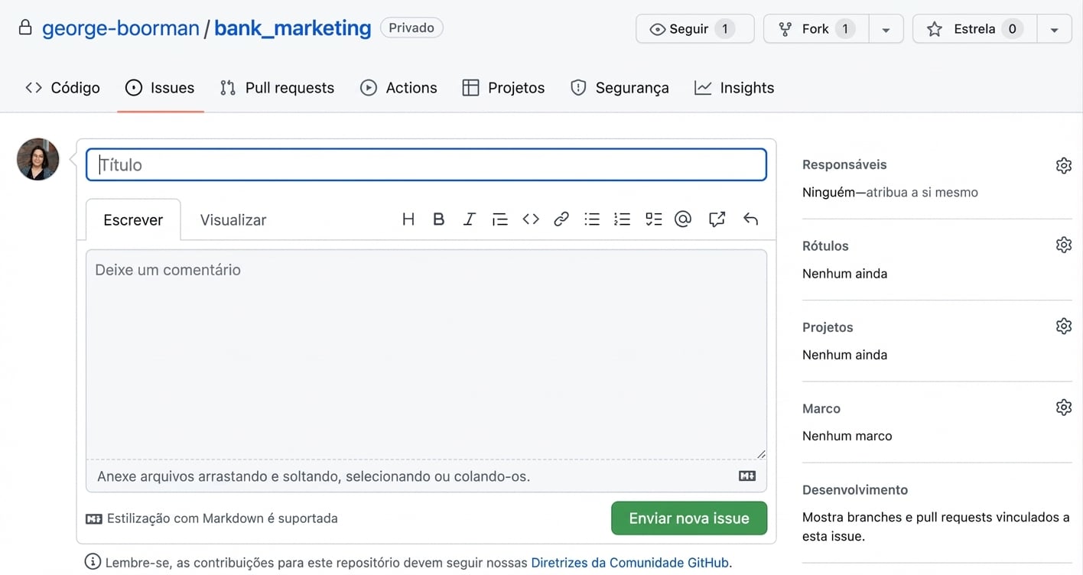Viewport: 1083px width, 575px height.
Task: Star the repository with Estrela
Action: click(x=975, y=29)
